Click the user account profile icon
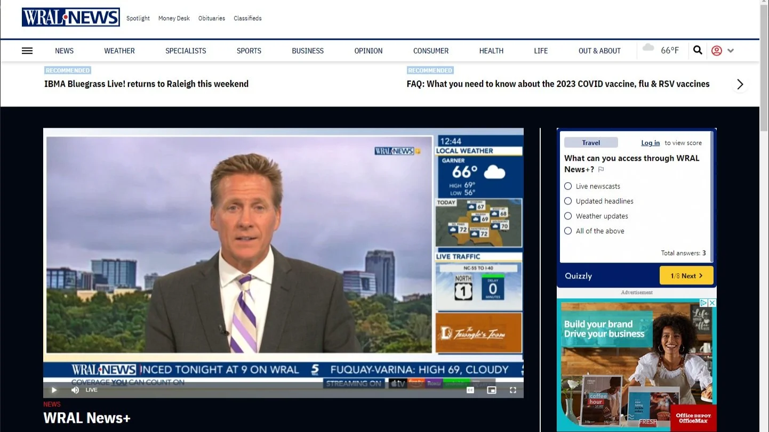The height and width of the screenshot is (432, 769). (x=717, y=51)
